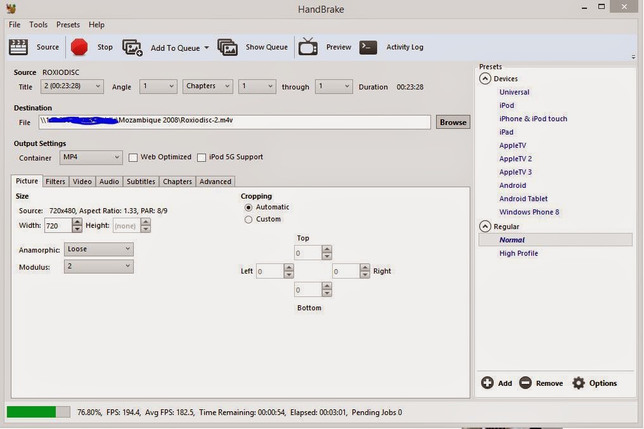Image resolution: width=644 pixels, height=429 pixels.
Task: Select the AppleTV 2 preset
Action: [515, 159]
